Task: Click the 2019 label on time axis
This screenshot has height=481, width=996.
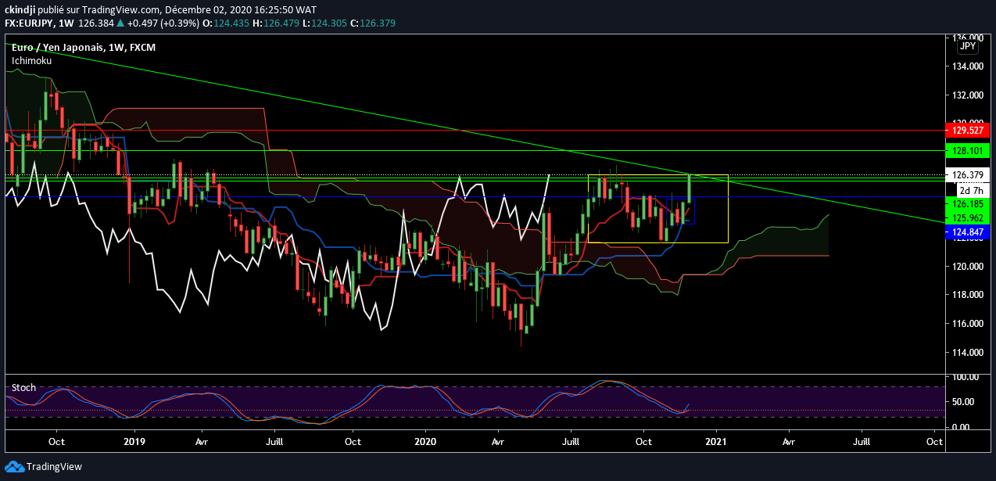Action: [134, 441]
